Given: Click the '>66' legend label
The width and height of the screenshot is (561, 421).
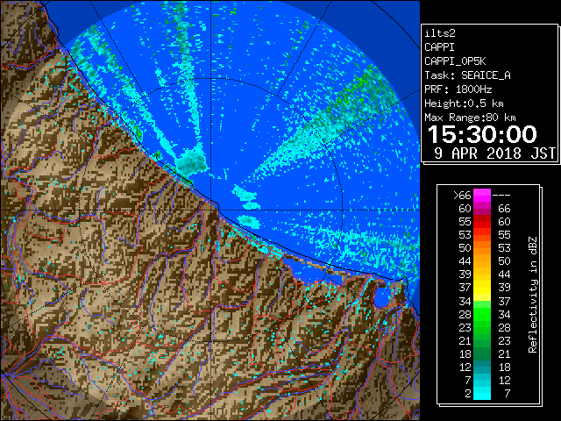Looking at the screenshot, I should [462, 196].
